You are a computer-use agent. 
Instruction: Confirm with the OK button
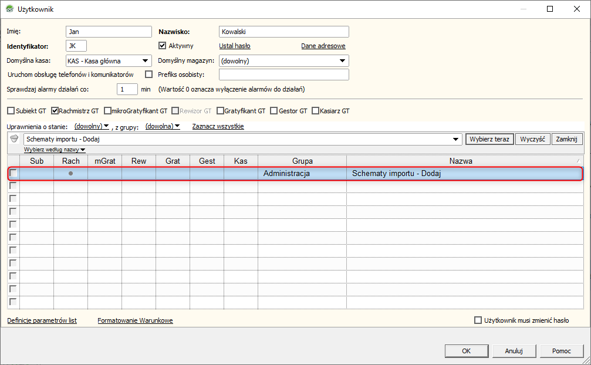[x=466, y=351]
